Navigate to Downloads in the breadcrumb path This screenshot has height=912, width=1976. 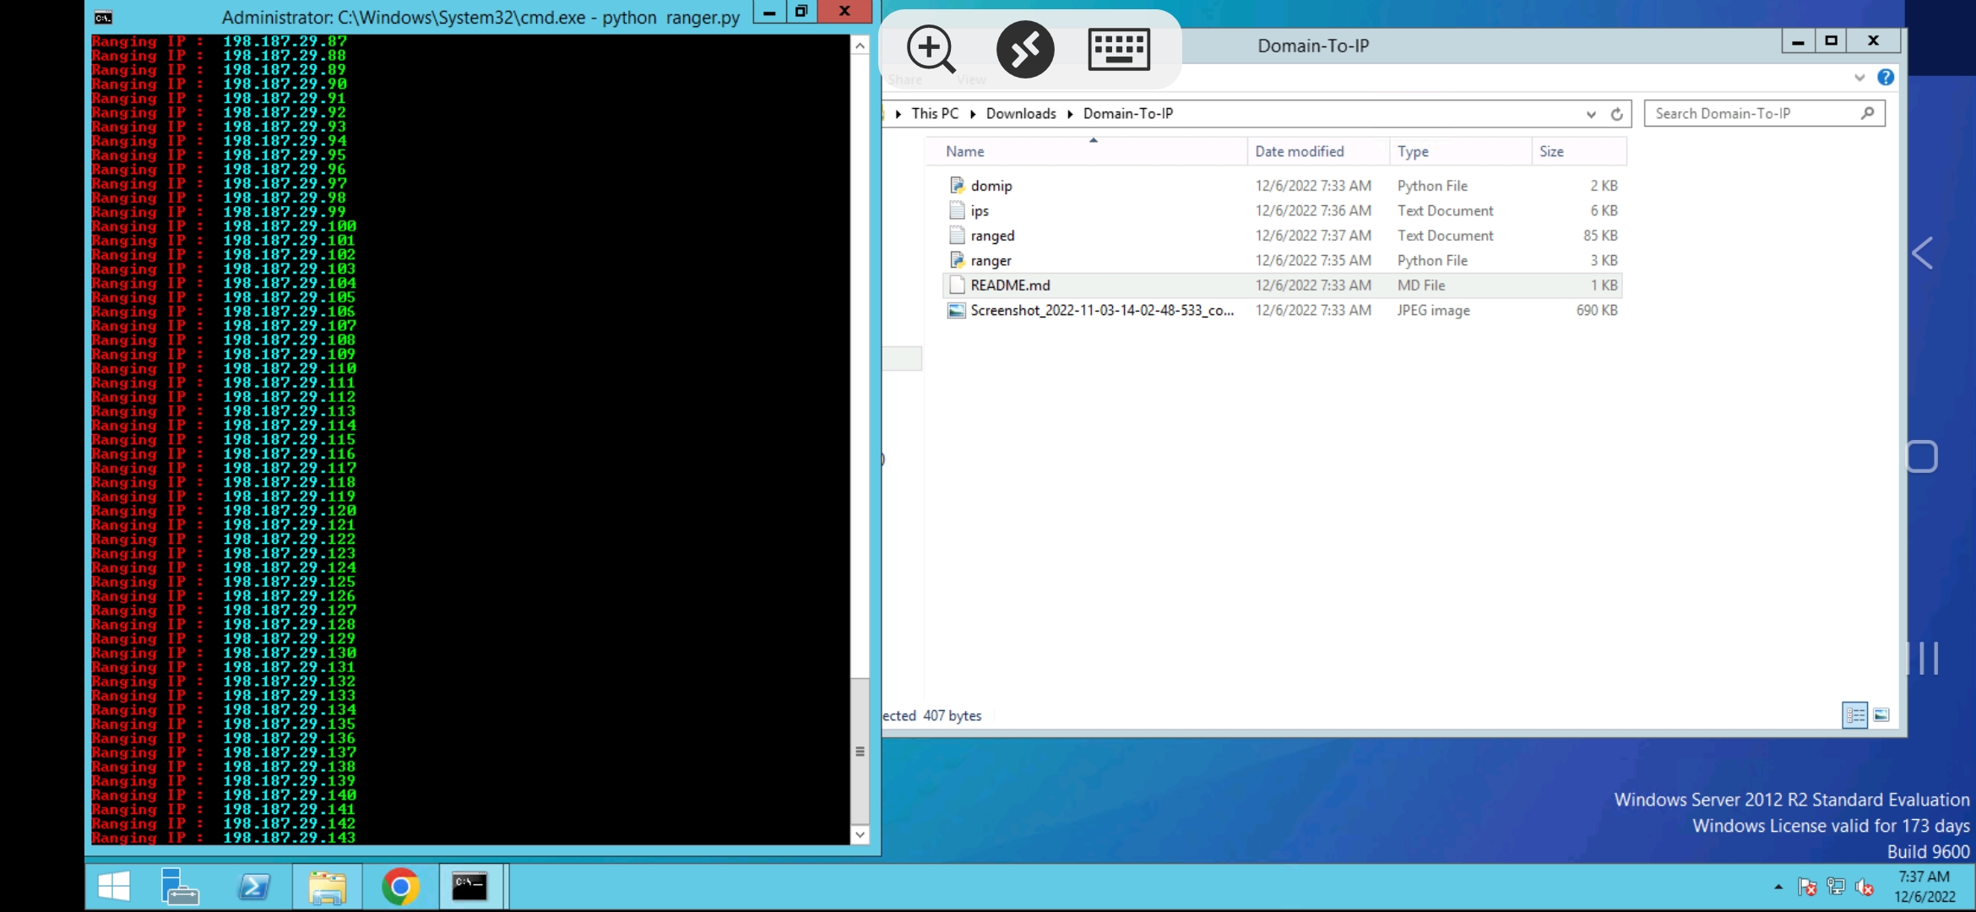click(1020, 114)
